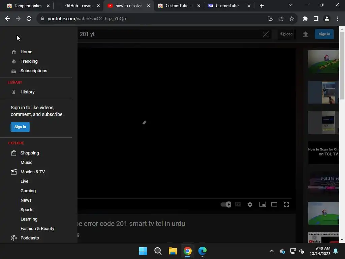Screen dimensions: 345x259
Task: Switch to the GitHub tab
Action: pyautogui.click(x=78, y=6)
